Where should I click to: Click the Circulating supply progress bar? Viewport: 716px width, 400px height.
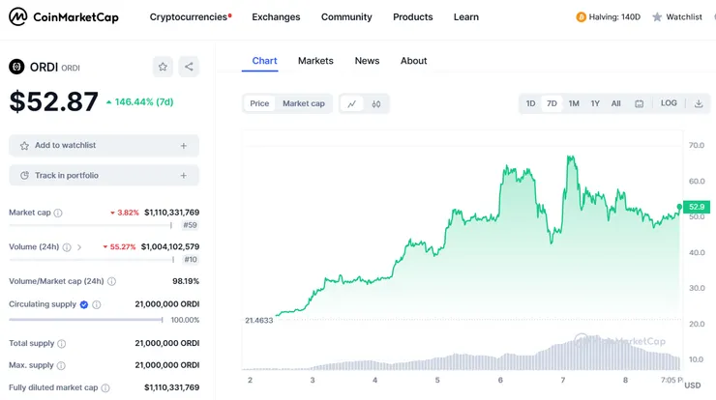coord(87,320)
